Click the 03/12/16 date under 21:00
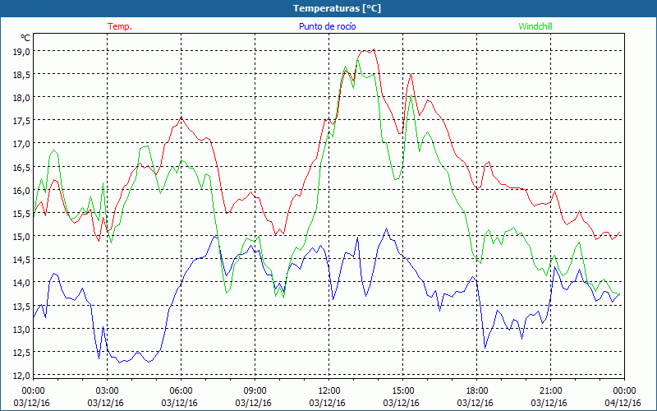 tap(549, 403)
